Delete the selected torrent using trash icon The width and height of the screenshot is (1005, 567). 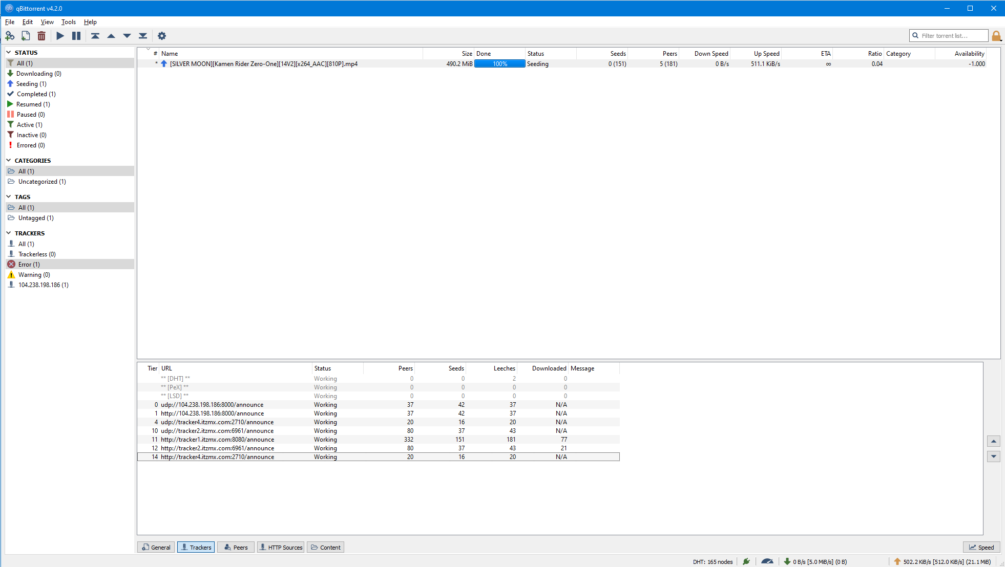(x=41, y=36)
